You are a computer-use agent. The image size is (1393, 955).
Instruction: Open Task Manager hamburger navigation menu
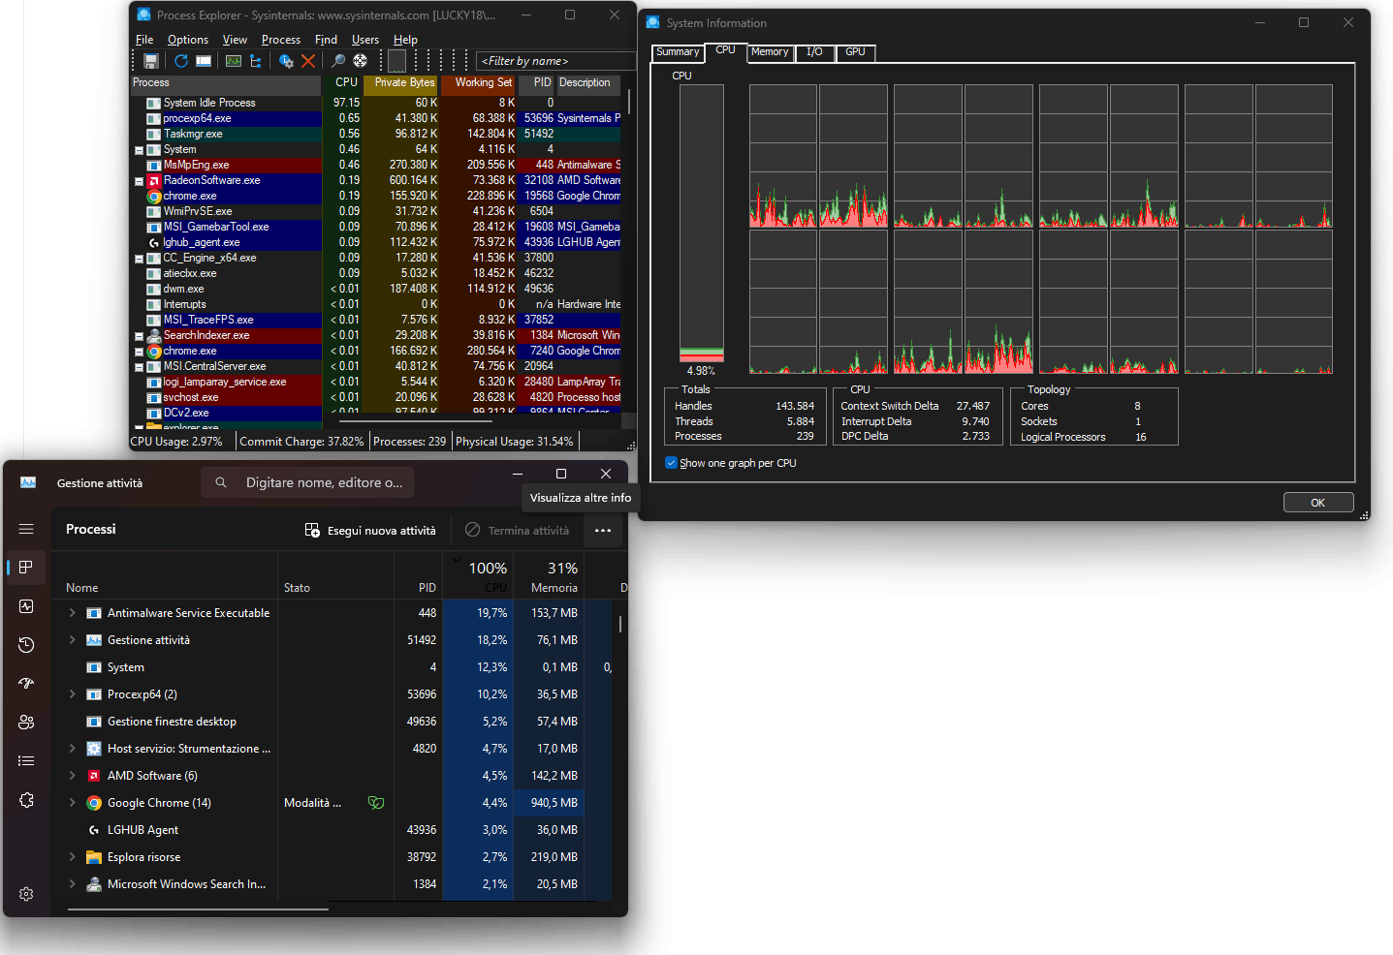click(x=26, y=529)
